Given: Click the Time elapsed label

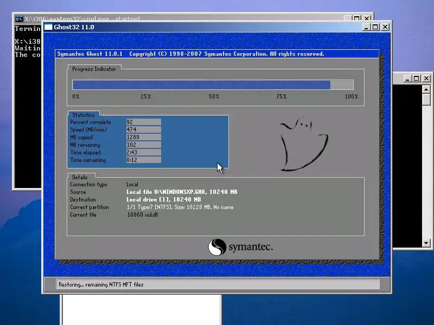Looking at the screenshot, I should pos(86,152).
